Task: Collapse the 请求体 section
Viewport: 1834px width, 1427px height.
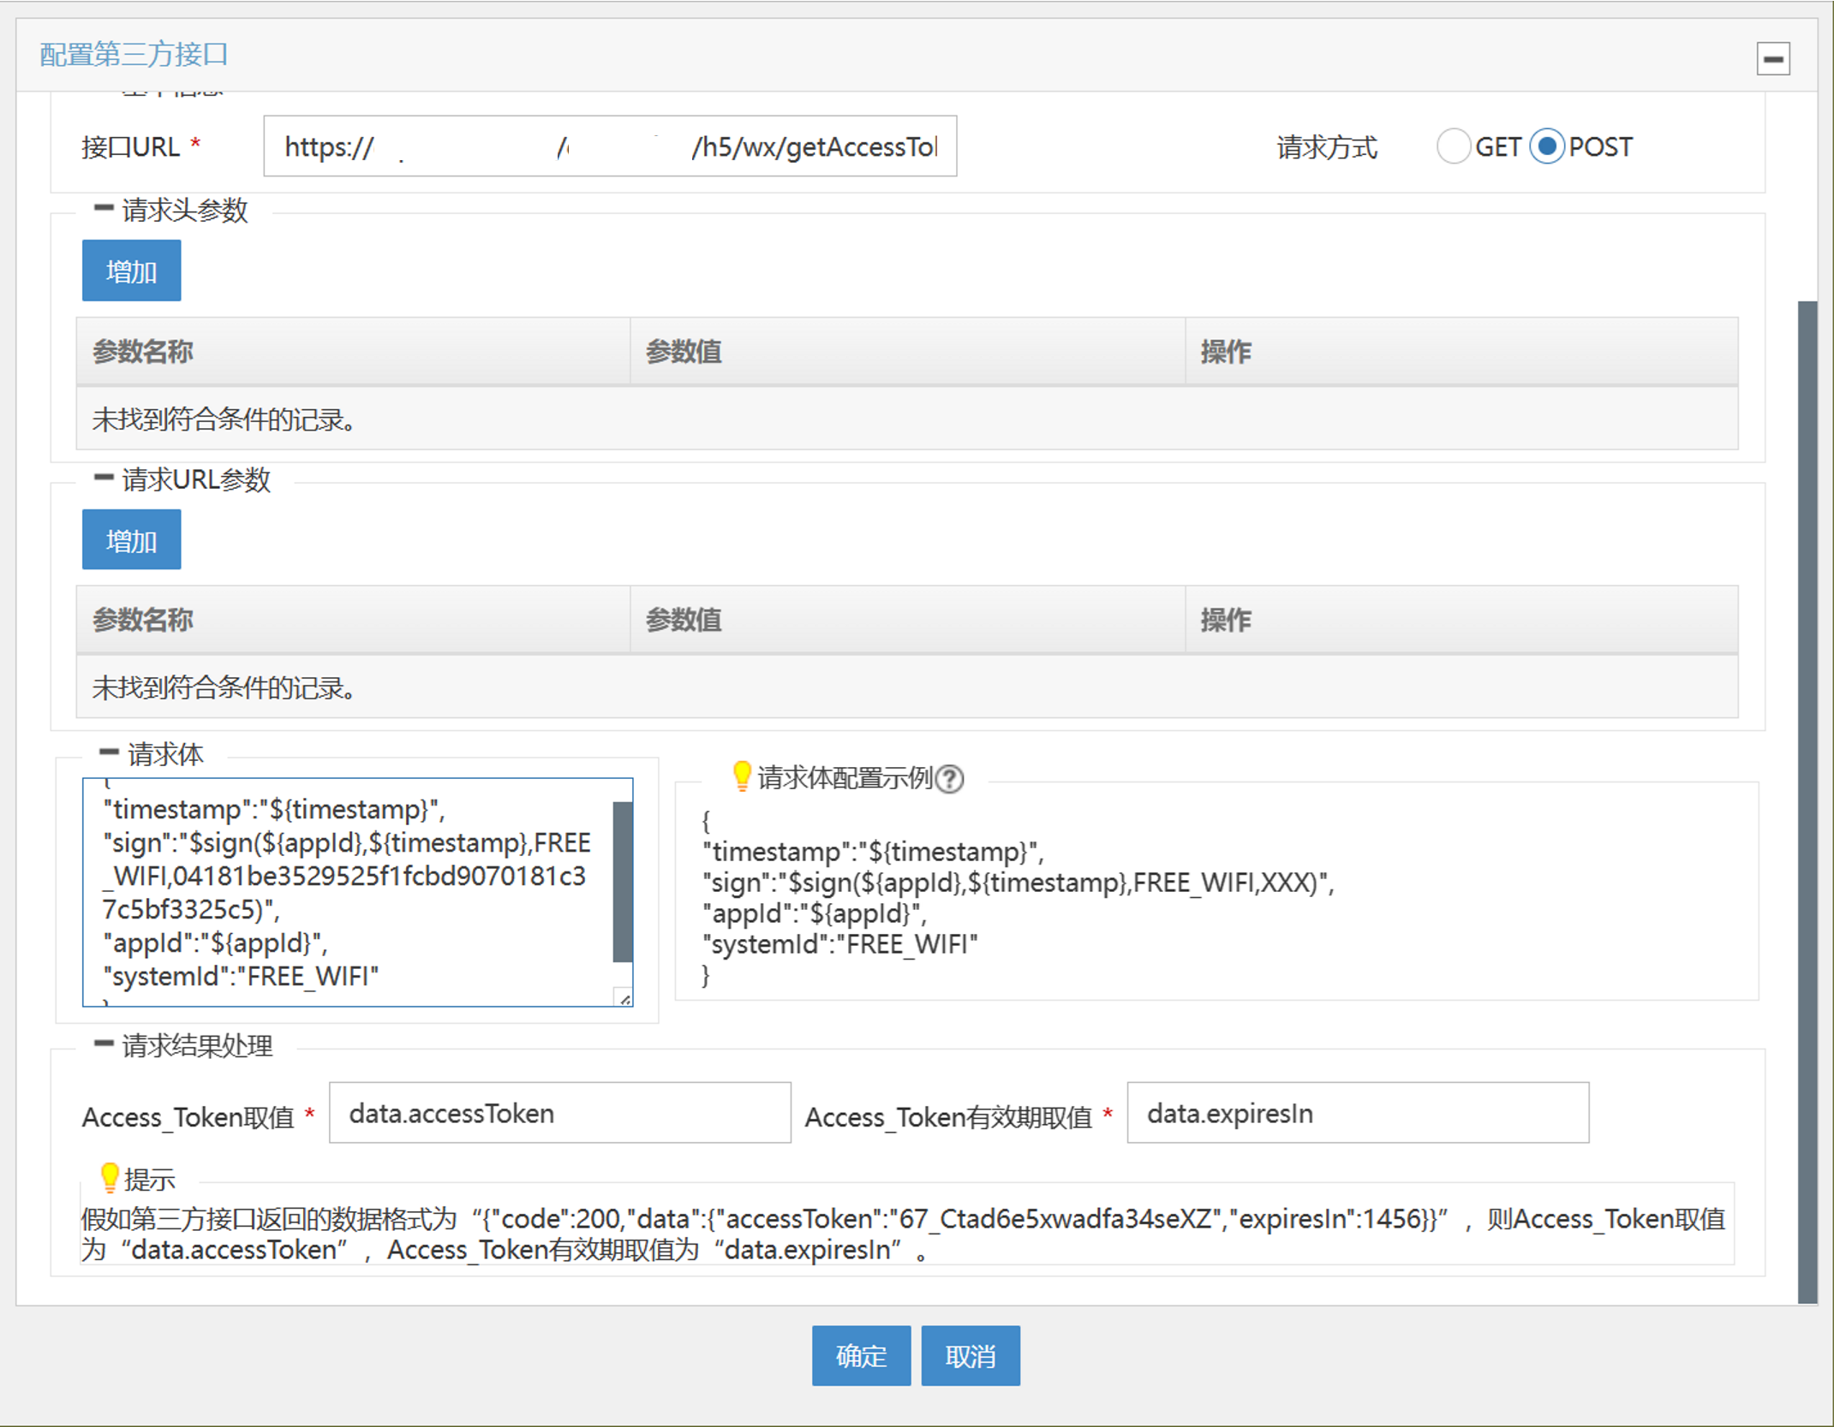Action: click(108, 752)
